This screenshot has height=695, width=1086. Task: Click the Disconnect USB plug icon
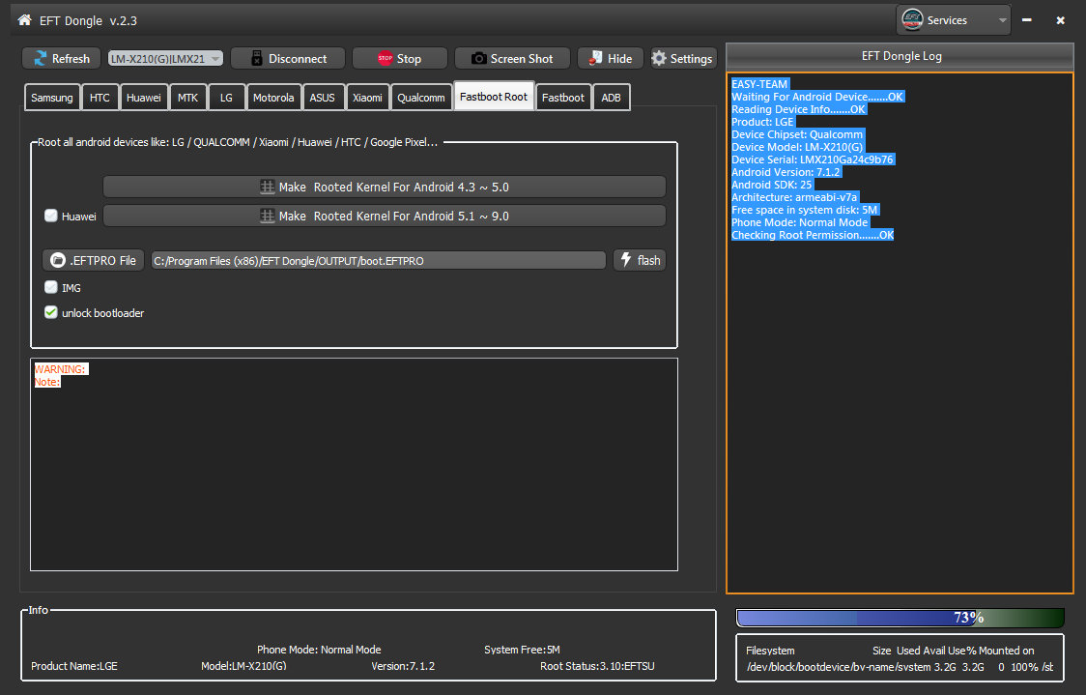pos(256,59)
